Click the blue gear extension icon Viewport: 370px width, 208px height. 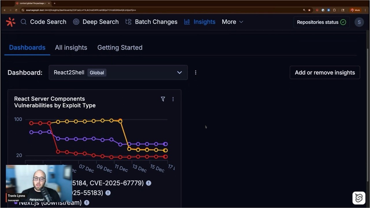(x=329, y=10)
